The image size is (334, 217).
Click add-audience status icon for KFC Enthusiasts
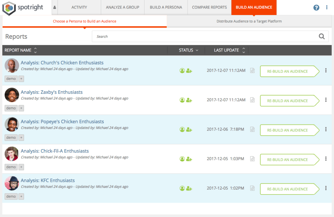[x=189, y=188]
